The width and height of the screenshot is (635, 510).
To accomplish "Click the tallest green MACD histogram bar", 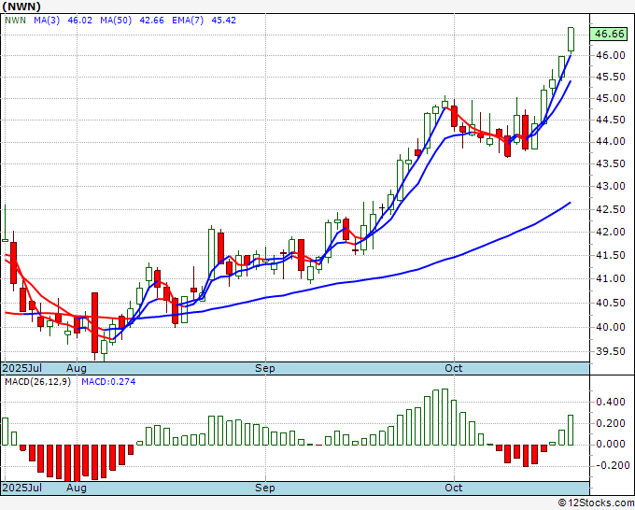I will [444, 417].
